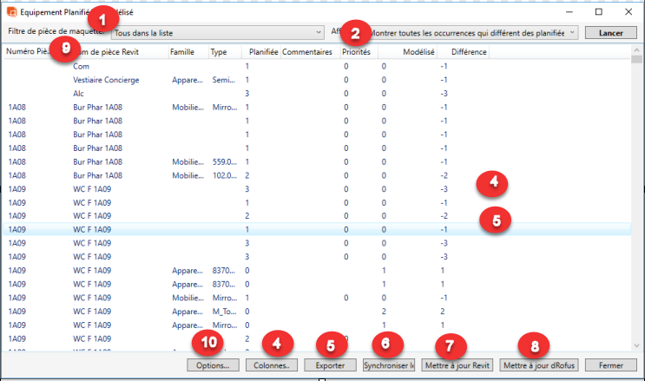
Task: Click the Commentaires column header
Action: click(x=307, y=52)
